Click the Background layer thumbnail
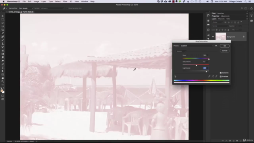Screen dimensions: 254x143 pos(221,36)
